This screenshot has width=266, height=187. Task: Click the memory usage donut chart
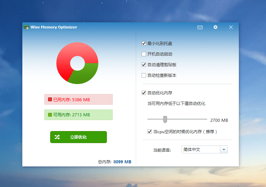pyautogui.click(x=77, y=63)
